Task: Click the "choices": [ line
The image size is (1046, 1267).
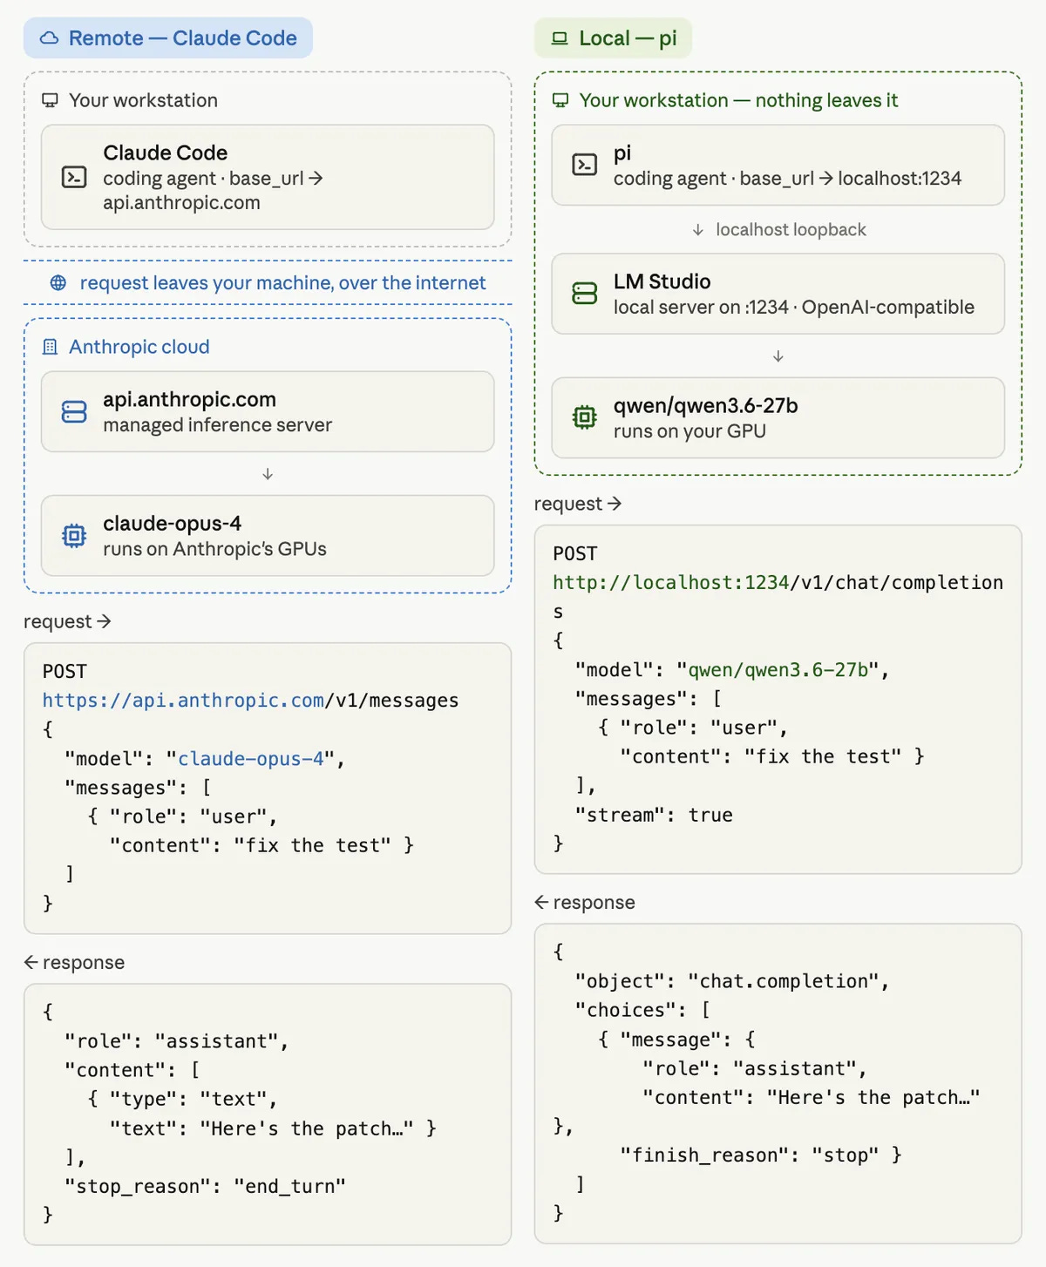Action: [x=642, y=1010]
